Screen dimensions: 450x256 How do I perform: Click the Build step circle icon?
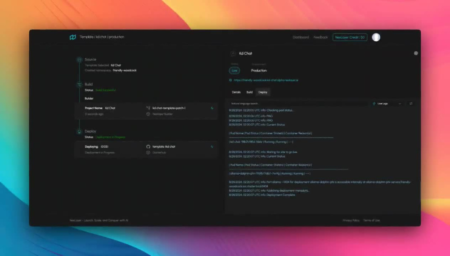pyautogui.click(x=79, y=84)
